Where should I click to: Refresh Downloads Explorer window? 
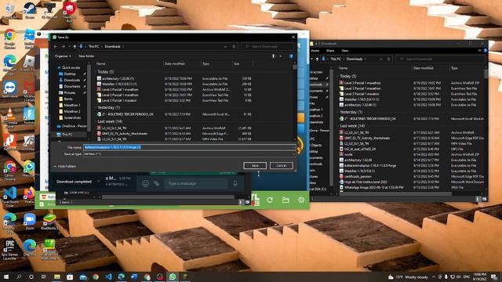click(389, 59)
